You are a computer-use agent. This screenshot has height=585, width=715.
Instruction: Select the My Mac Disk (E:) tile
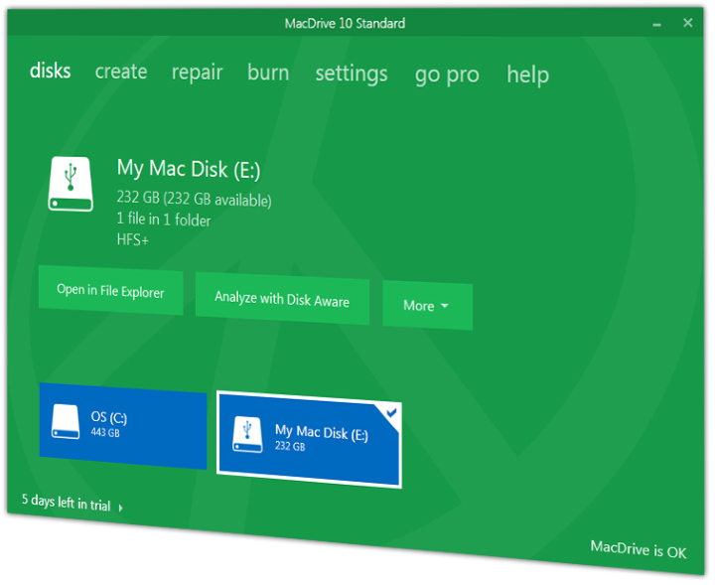[x=309, y=440]
